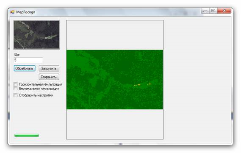Close the MapRecogn window
Screen dimensions: 241x153
tap(224, 11)
